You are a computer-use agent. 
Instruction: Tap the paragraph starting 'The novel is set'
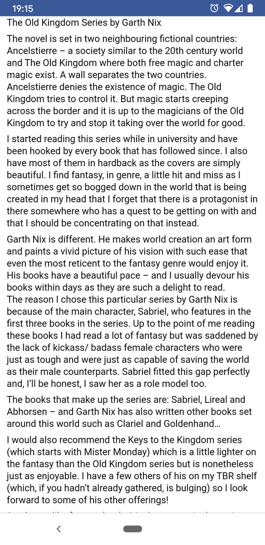(x=127, y=80)
